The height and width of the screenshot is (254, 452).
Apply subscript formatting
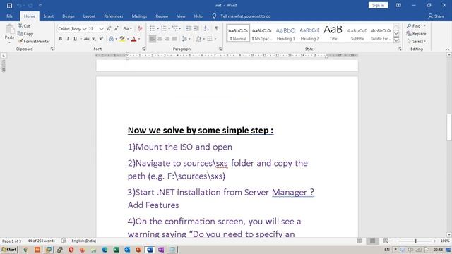click(x=94, y=39)
